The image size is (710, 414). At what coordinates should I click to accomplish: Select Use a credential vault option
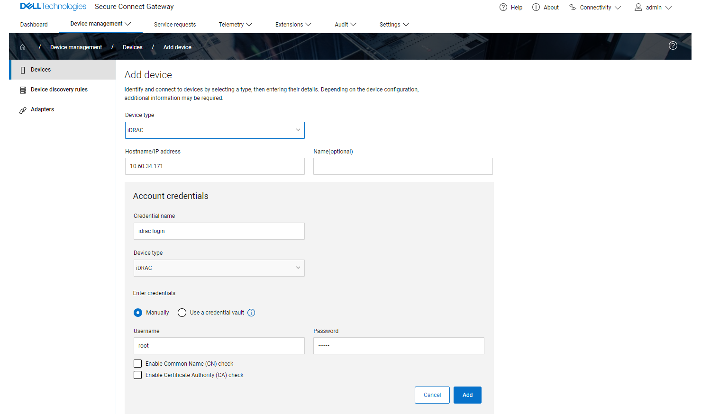(x=182, y=312)
